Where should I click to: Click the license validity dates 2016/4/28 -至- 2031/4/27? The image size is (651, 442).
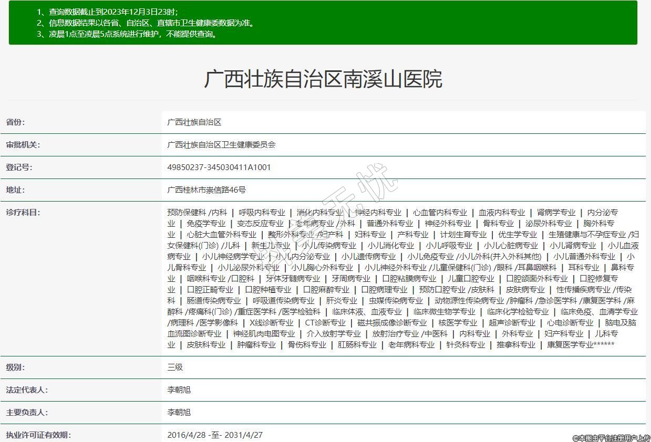(215, 435)
